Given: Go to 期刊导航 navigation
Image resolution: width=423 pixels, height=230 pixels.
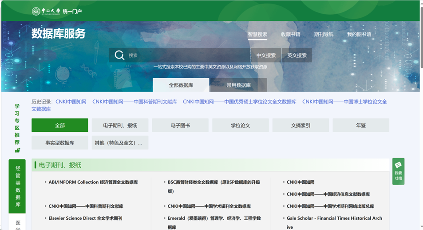Looking at the screenshot, I should (324, 34).
